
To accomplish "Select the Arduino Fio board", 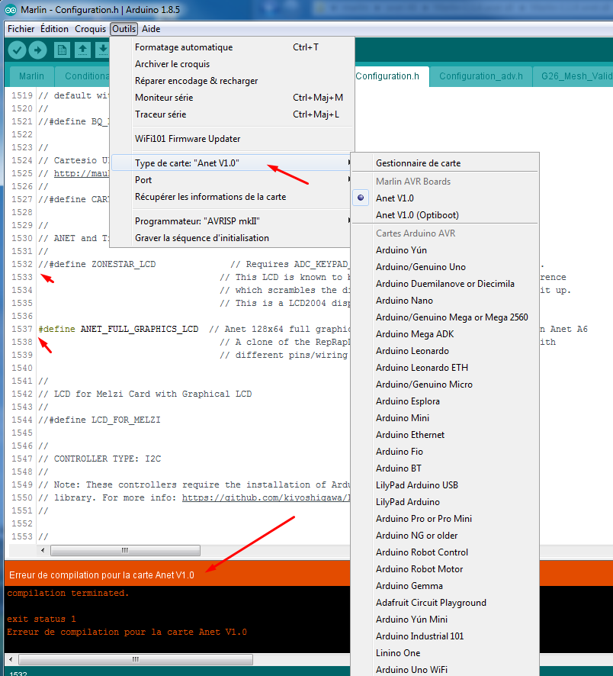I will [x=445, y=452].
